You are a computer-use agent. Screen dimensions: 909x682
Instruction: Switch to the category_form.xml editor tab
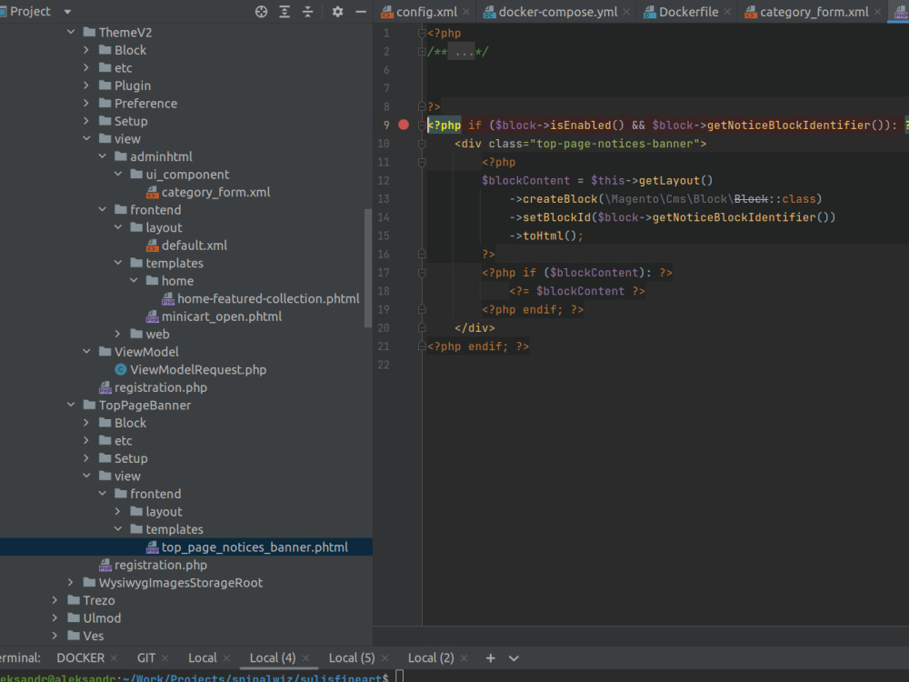(814, 12)
